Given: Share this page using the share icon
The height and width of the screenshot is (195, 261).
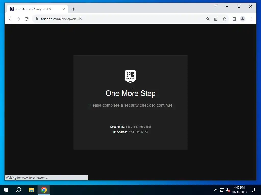Looking at the screenshot, I should coord(216,19).
